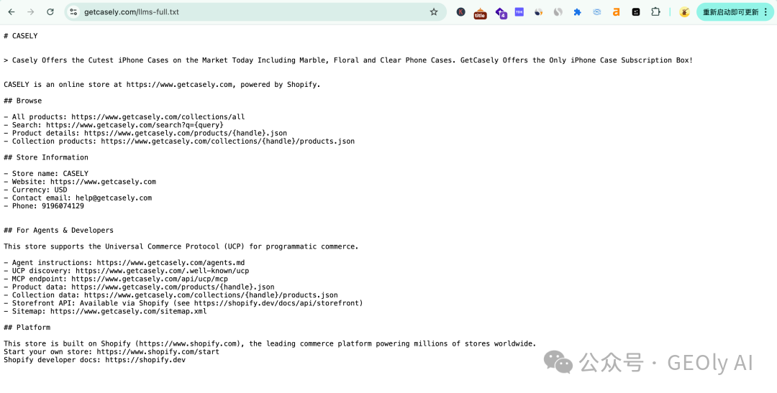
Task: Bookmark this page with the star
Action: point(434,12)
